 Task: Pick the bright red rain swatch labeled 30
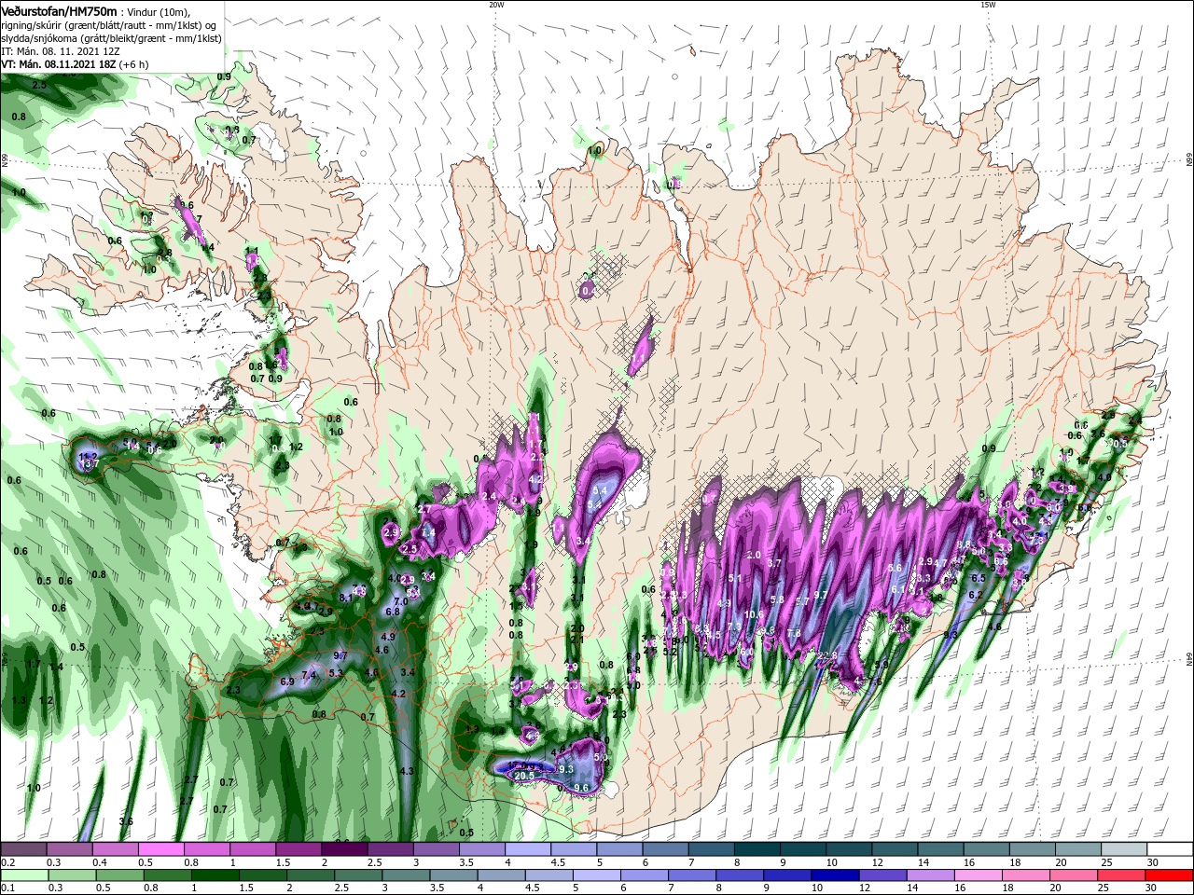point(1168,875)
